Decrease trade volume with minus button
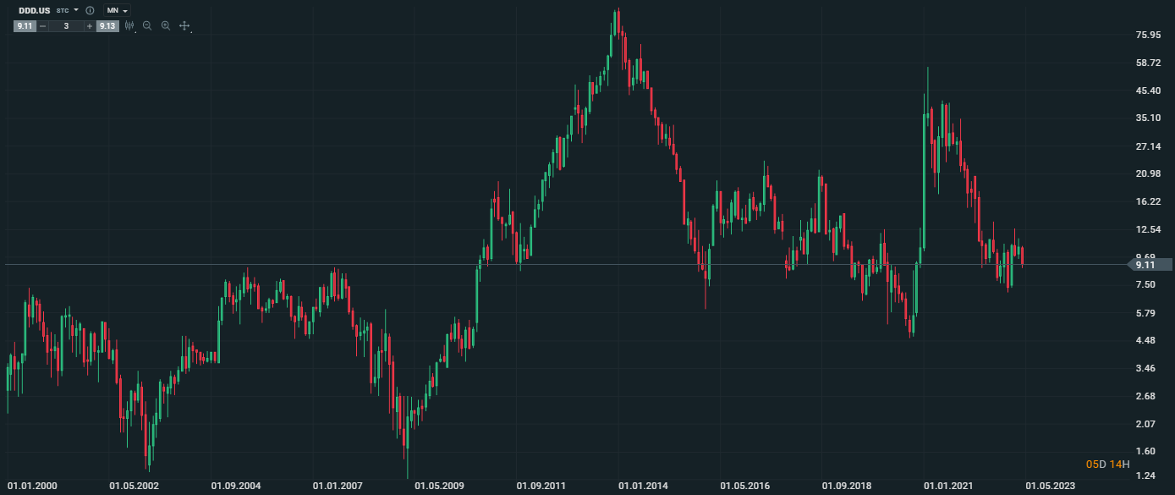Image resolution: width=1175 pixels, height=495 pixels. pyautogui.click(x=42, y=26)
